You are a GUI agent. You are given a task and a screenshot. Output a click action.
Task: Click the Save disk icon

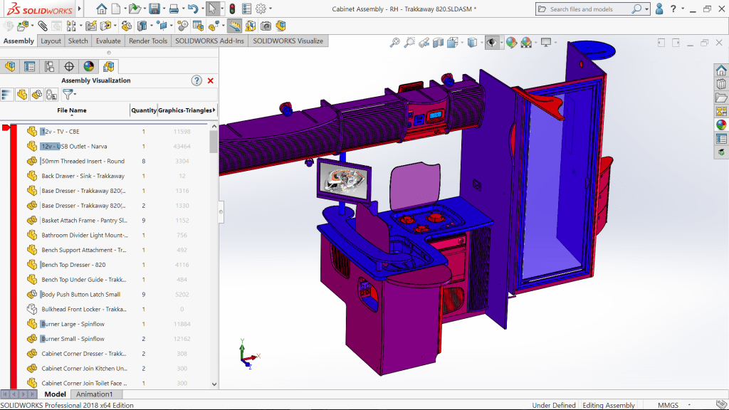point(154,9)
